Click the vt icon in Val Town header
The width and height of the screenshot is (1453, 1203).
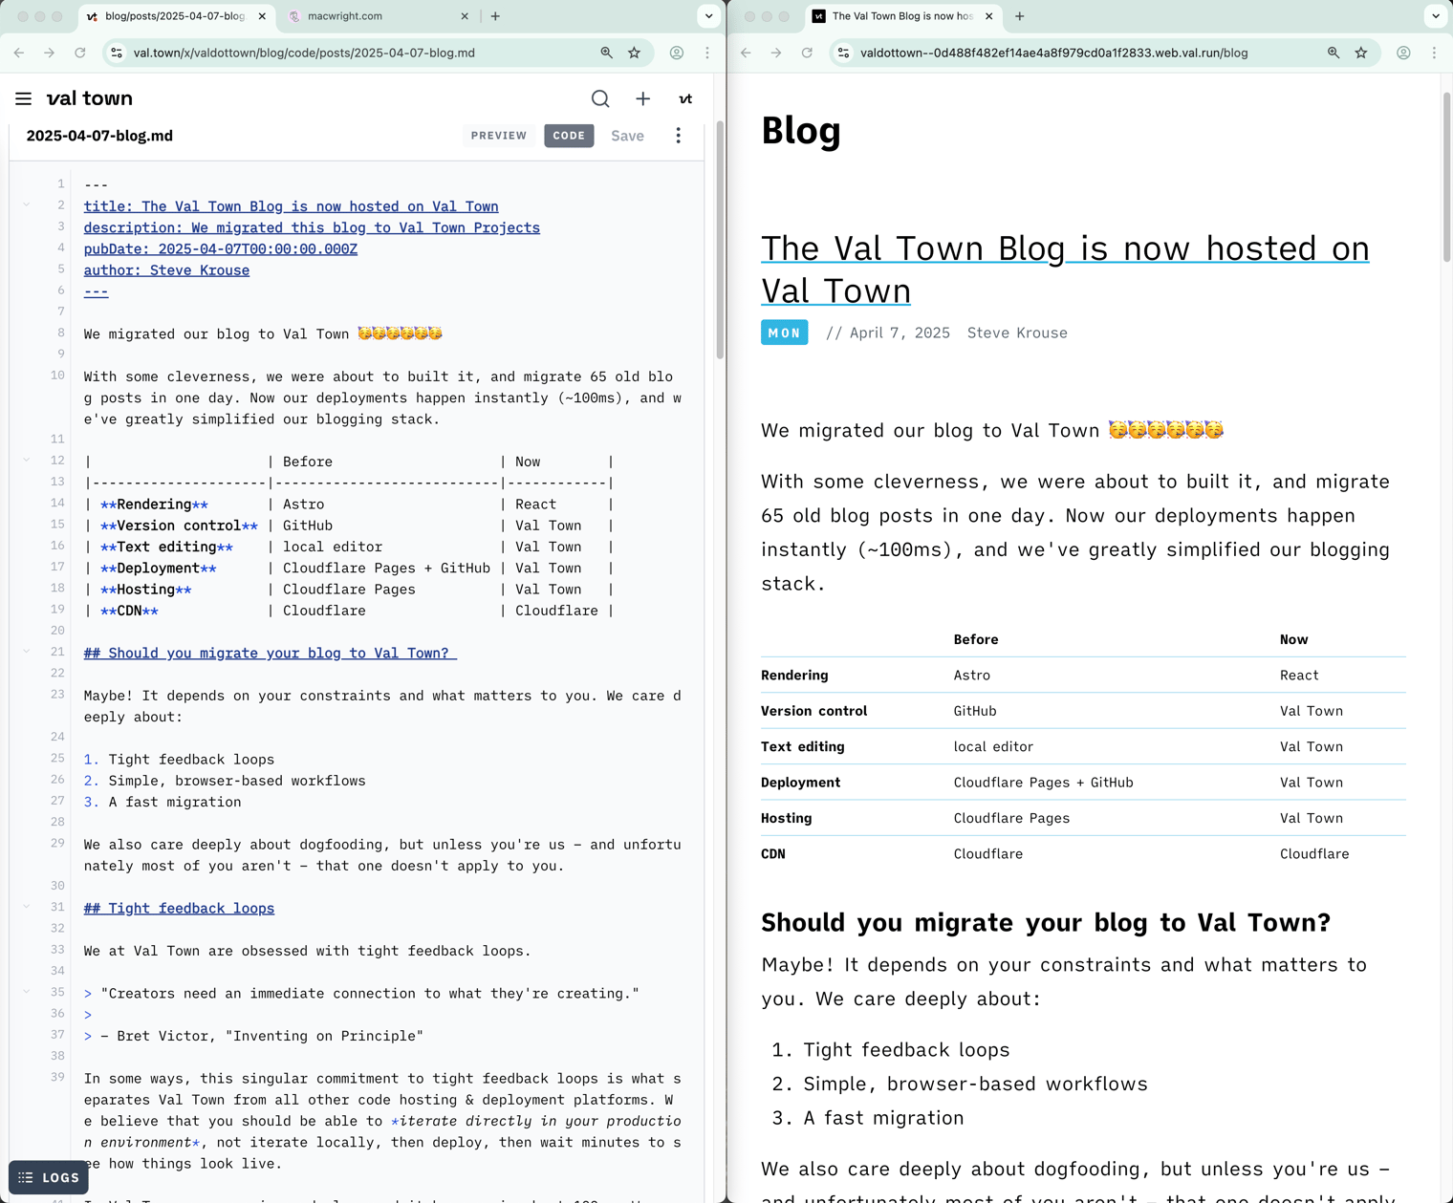point(685,98)
